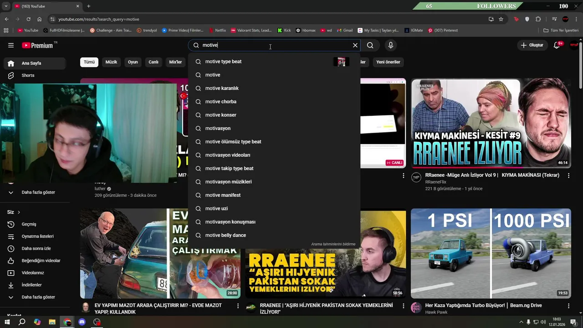Screen dimensions: 583x328
Task: Select the Oyun filter chip
Action: pos(133,62)
